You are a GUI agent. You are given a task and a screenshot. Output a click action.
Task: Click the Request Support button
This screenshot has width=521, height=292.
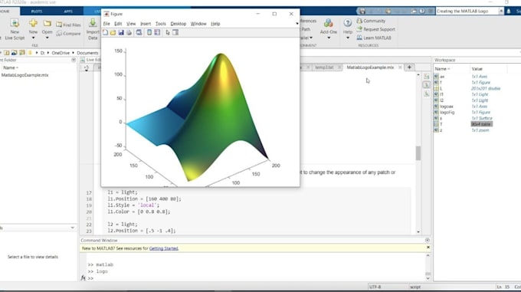pyautogui.click(x=375, y=29)
